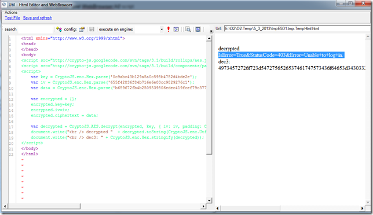Click the Test File link
The image size is (373, 215).
pyautogui.click(x=12, y=18)
